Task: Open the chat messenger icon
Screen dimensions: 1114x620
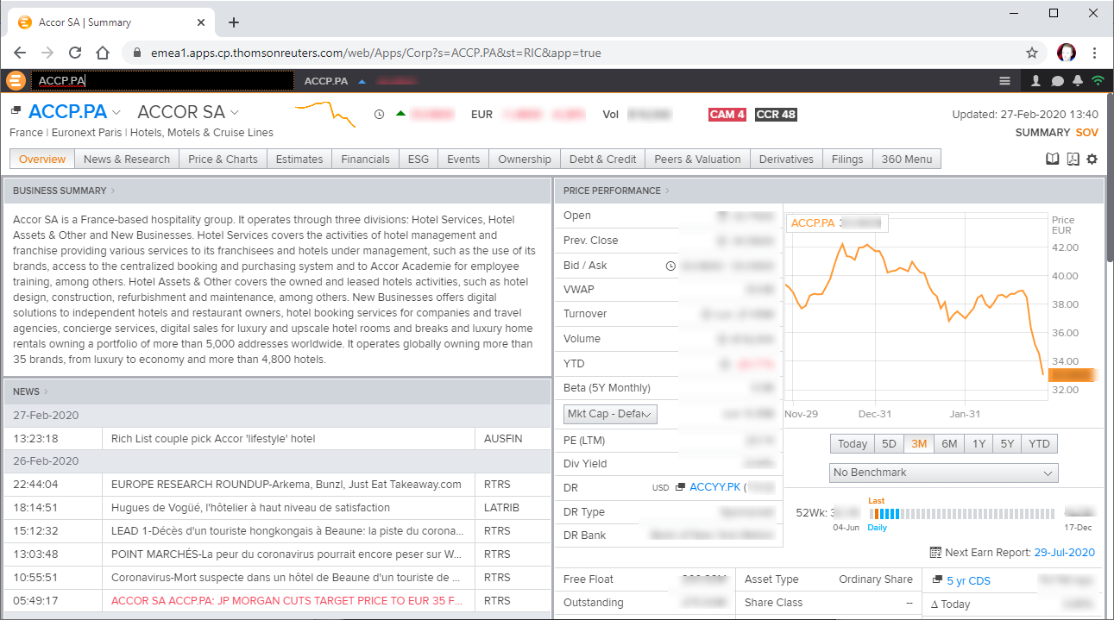Action: tap(1057, 81)
